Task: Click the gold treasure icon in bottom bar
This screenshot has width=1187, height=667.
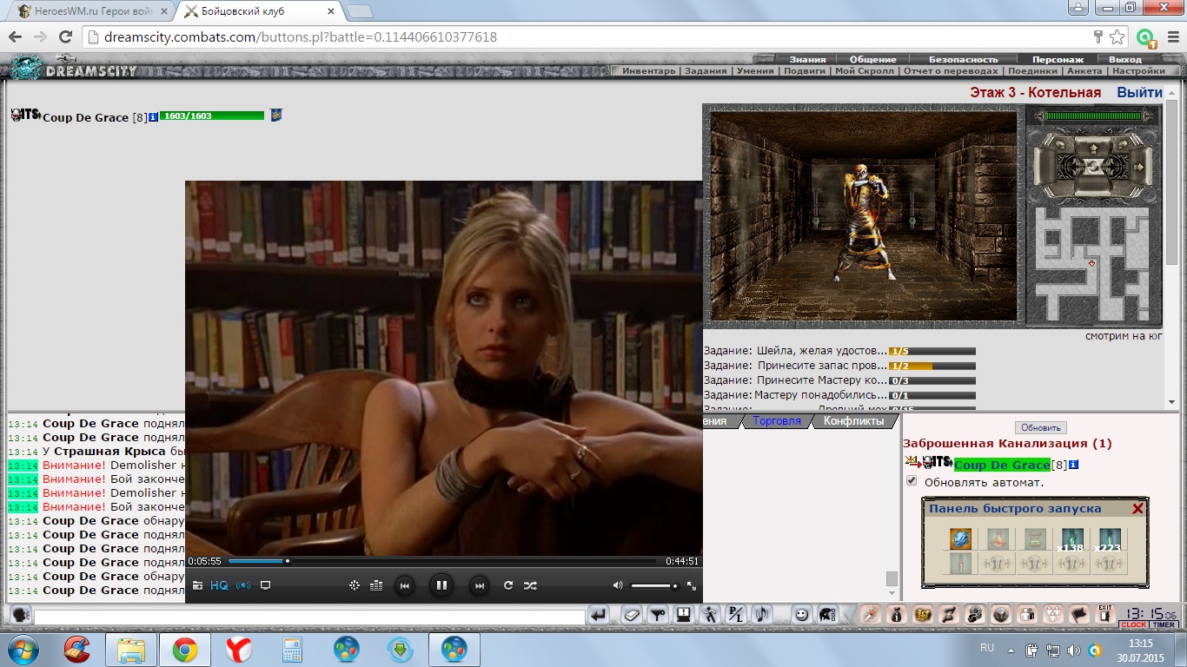Action: point(923,615)
